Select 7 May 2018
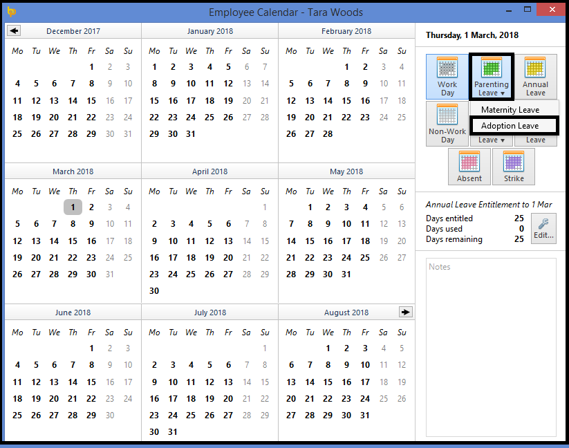The height and width of the screenshot is (448, 569). 291,224
